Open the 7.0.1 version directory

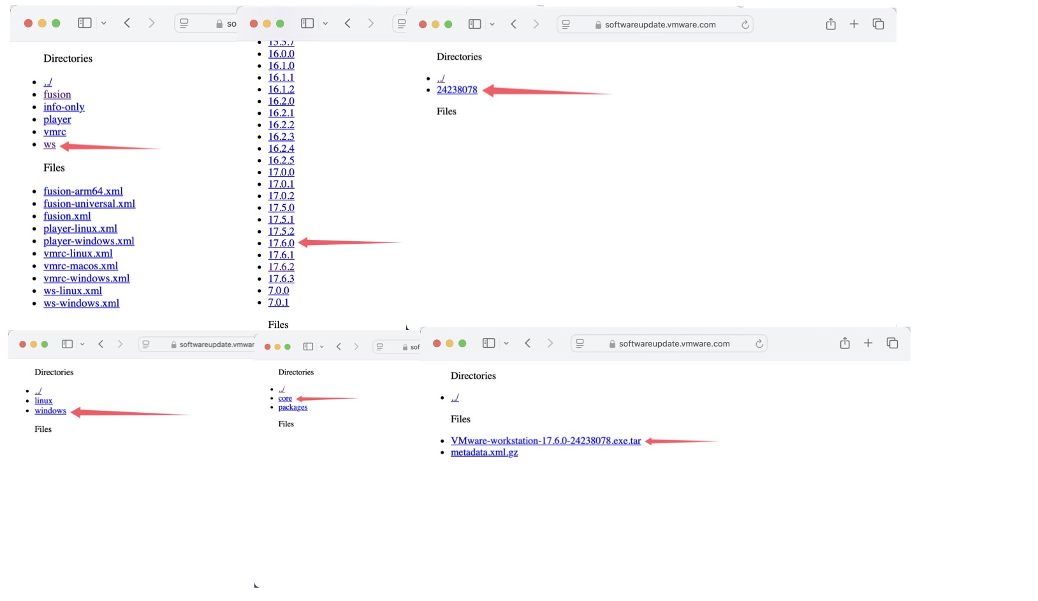279,302
